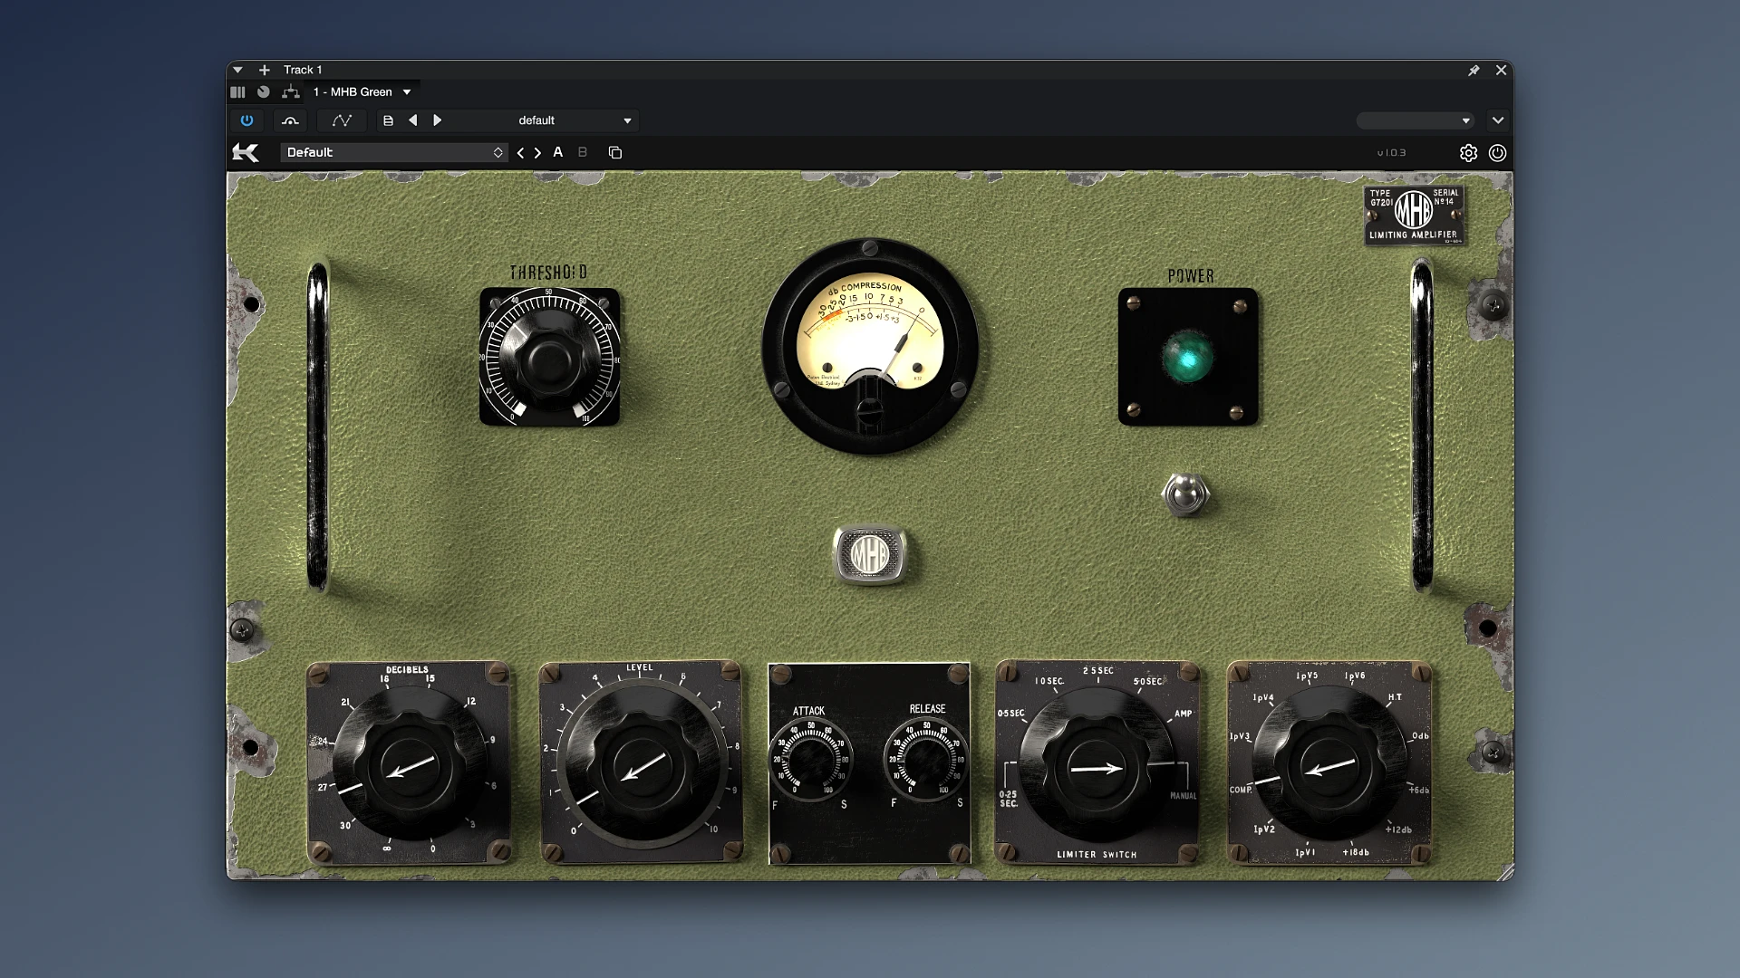Select the A comparison state
Viewport: 1740px width, 978px height.
[x=558, y=152]
